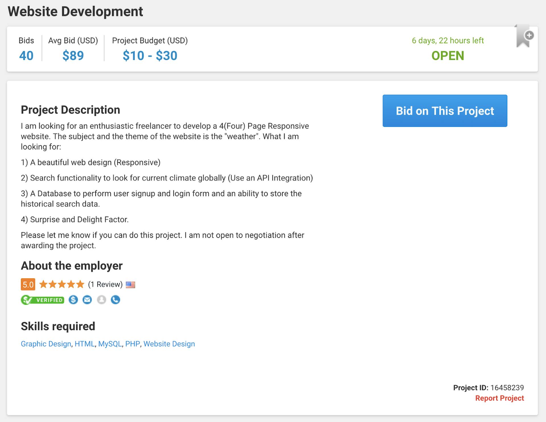Click the (1 Review) text to view reviews
This screenshot has height=422, width=546.
106,284
